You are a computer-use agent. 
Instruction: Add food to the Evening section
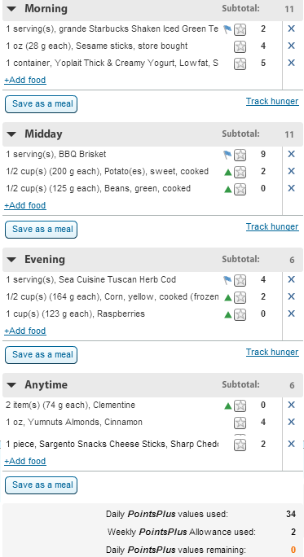(x=25, y=331)
